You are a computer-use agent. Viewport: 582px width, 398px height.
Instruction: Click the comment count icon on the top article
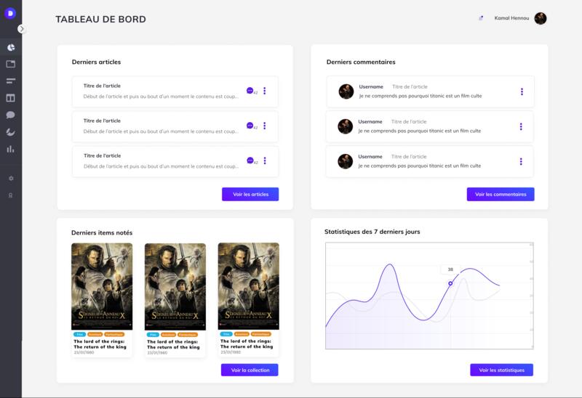click(250, 90)
